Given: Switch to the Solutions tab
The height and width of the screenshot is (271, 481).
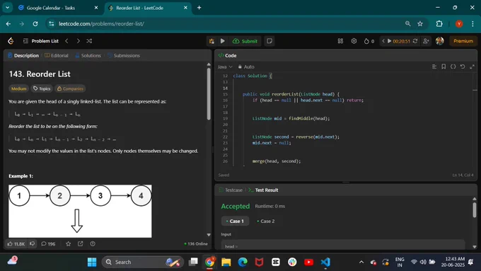Looking at the screenshot, I should [88, 56].
